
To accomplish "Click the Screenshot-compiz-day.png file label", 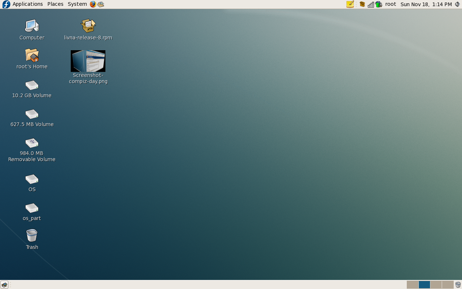I will tap(88, 78).
